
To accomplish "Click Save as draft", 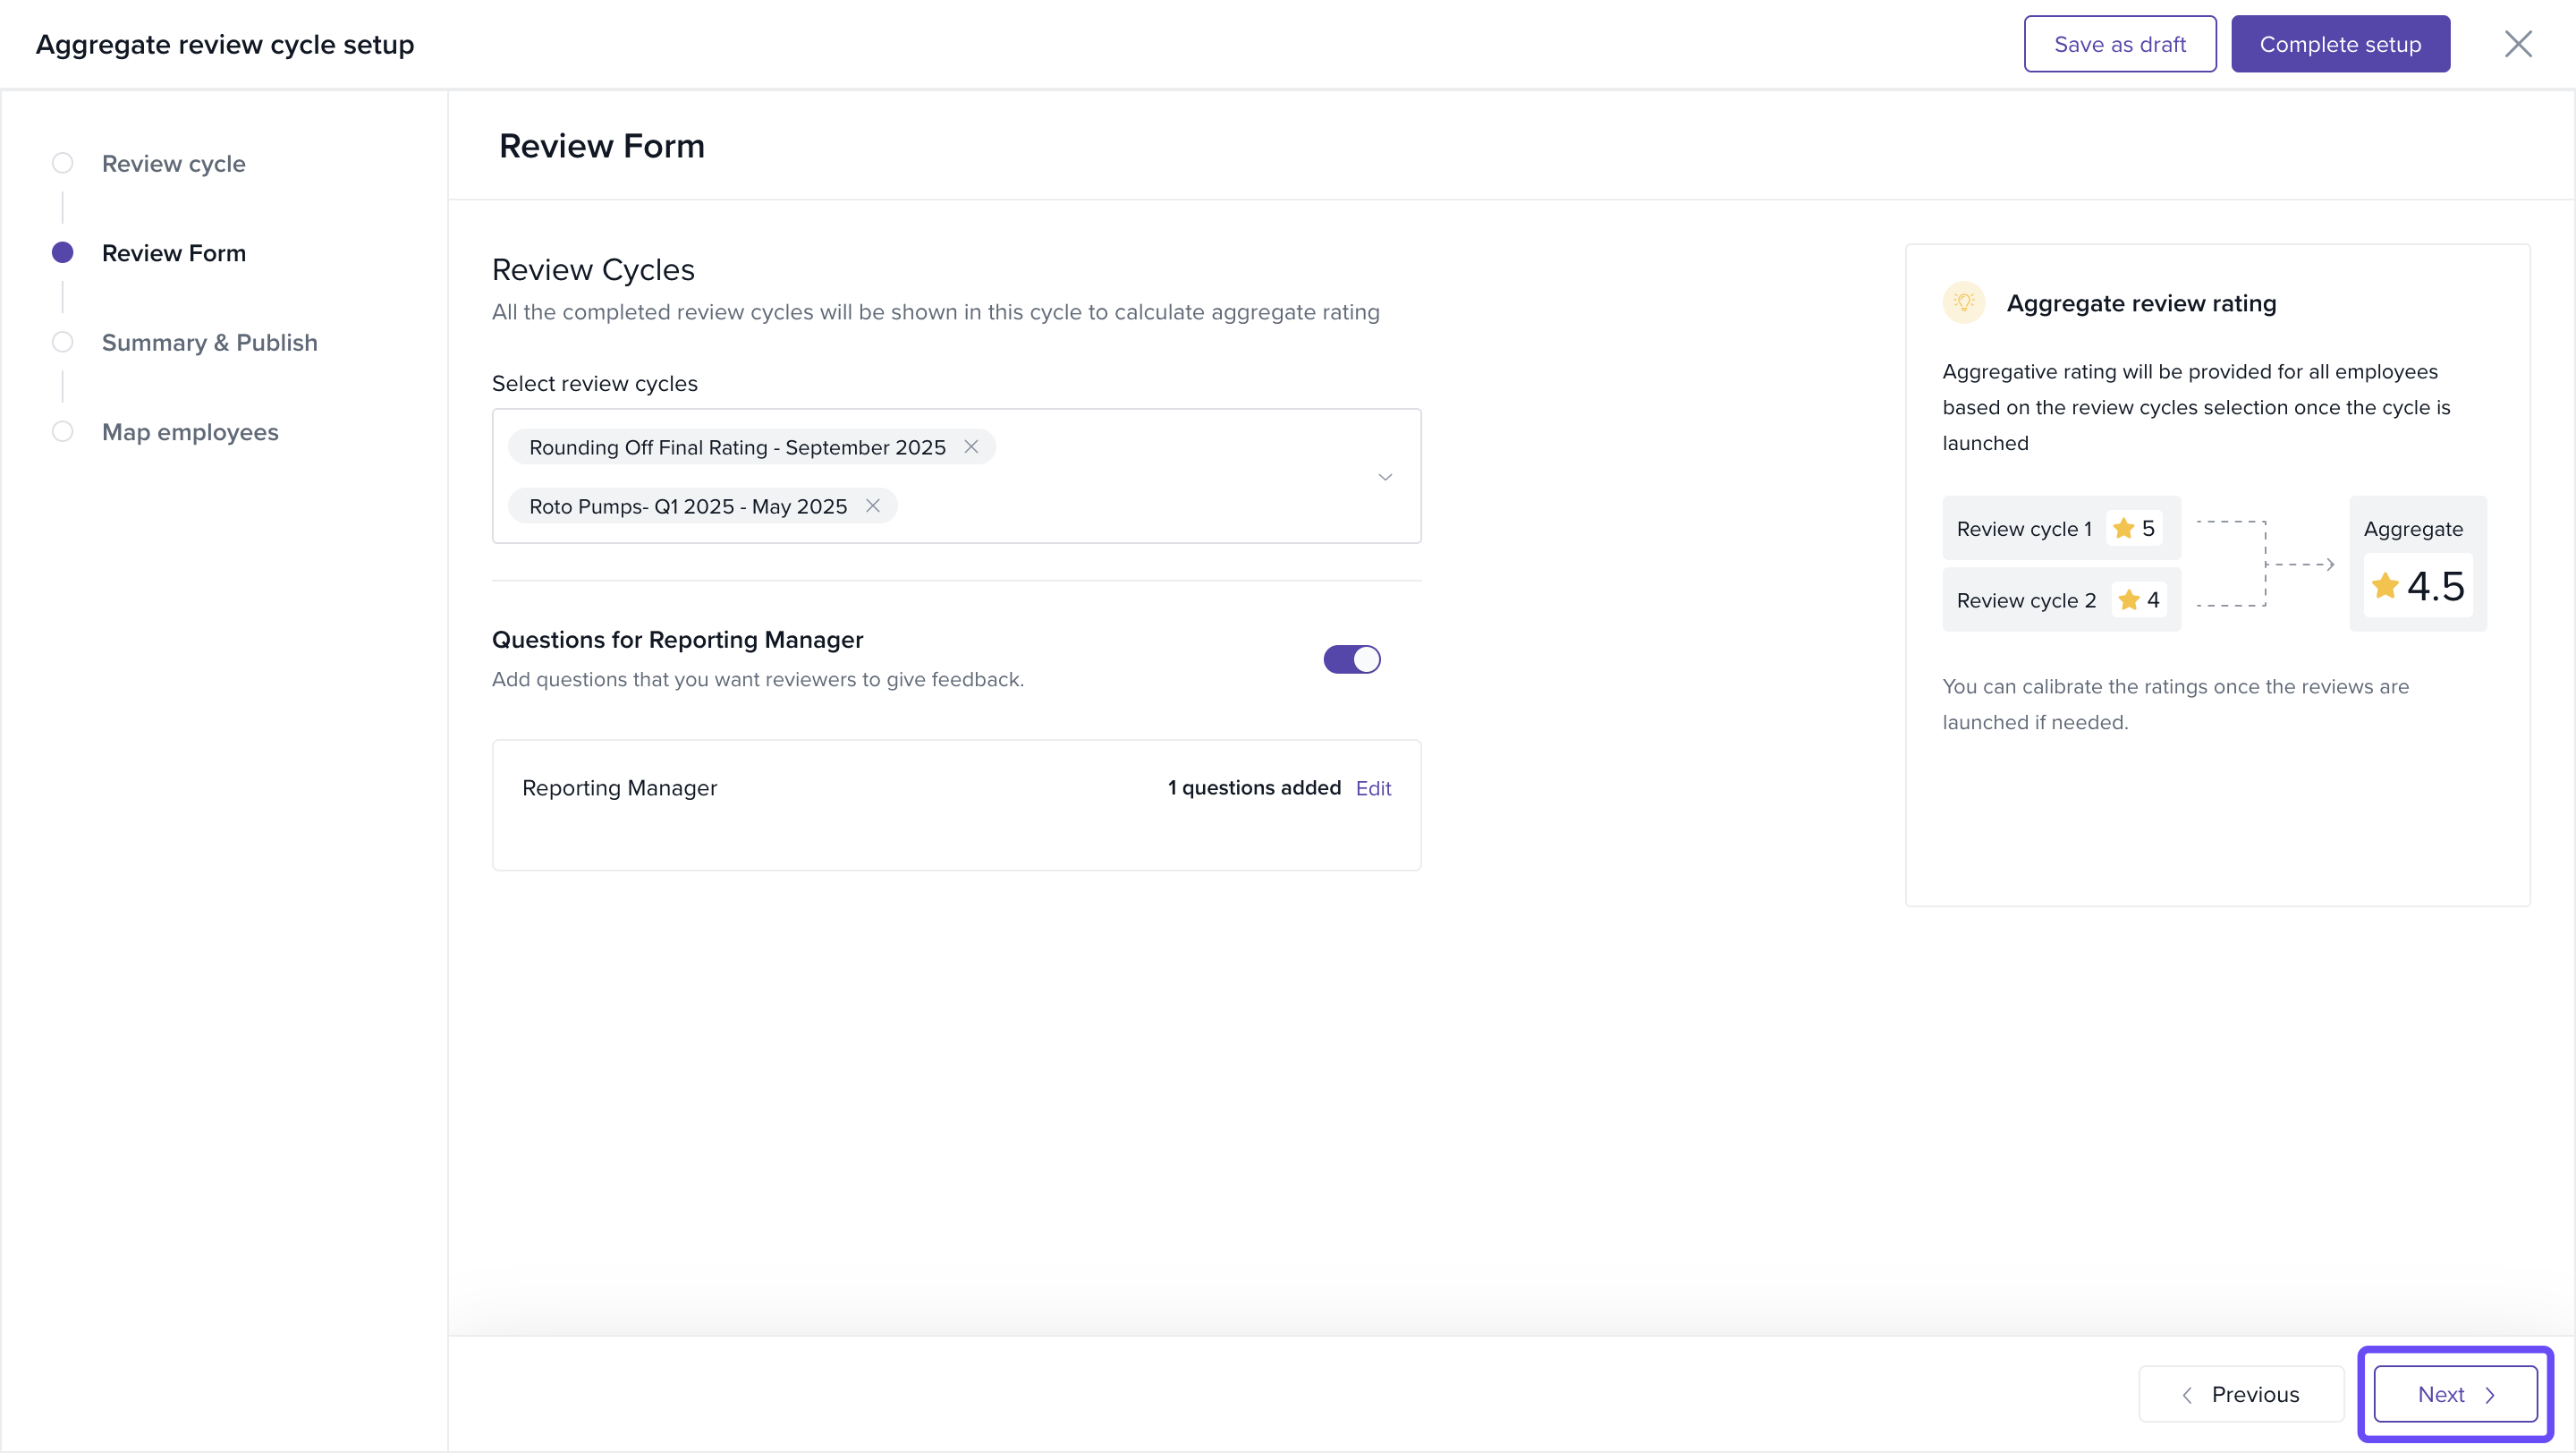I will tap(2119, 44).
